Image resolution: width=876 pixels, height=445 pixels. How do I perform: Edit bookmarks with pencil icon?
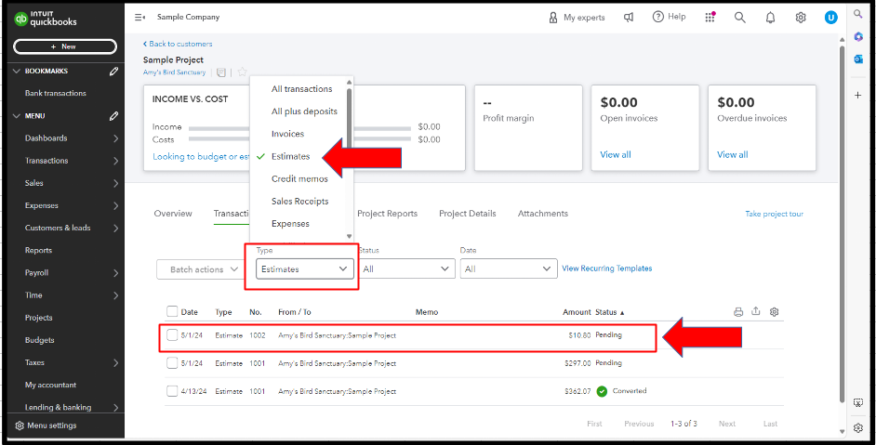tap(114, 71)
